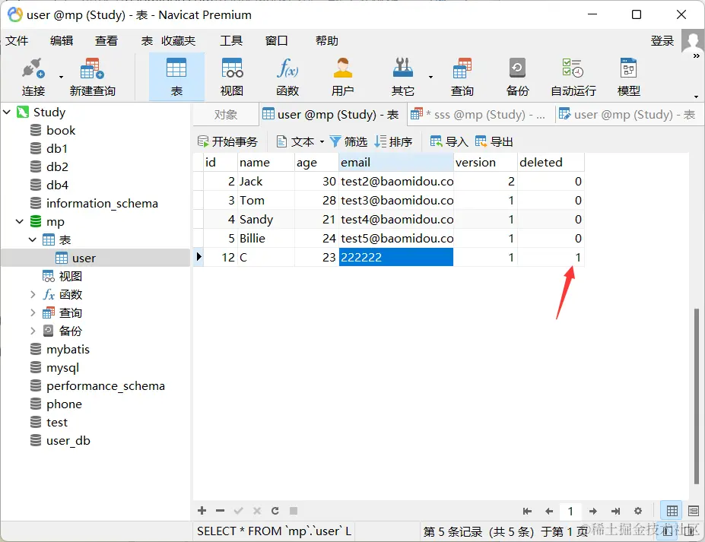The width and height of the screenshot is (705, 542).
Task: Go to the previous page
Action: pos(549,511)
